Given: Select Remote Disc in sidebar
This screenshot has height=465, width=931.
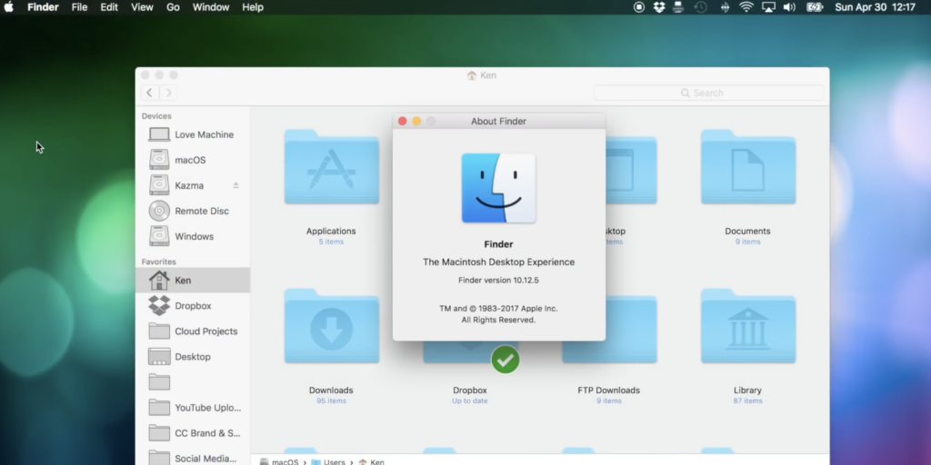Looking at the screenshot, I should tap(193, 211).
